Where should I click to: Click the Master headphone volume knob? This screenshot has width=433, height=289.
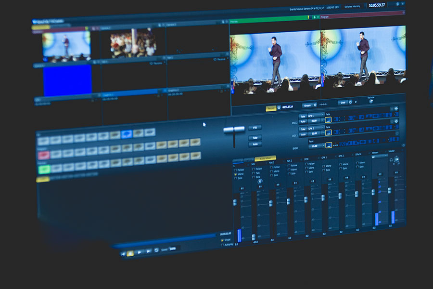pyautogui.click(x=396, y=159)
